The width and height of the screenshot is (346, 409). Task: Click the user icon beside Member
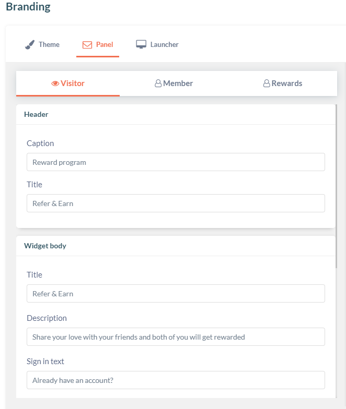158,83
